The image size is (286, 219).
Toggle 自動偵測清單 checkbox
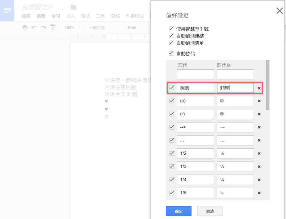click(171, 43)
